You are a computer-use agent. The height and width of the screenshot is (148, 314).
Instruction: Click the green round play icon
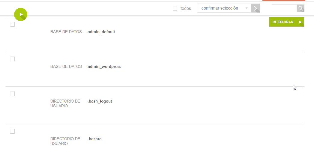(x=21, y=14)
